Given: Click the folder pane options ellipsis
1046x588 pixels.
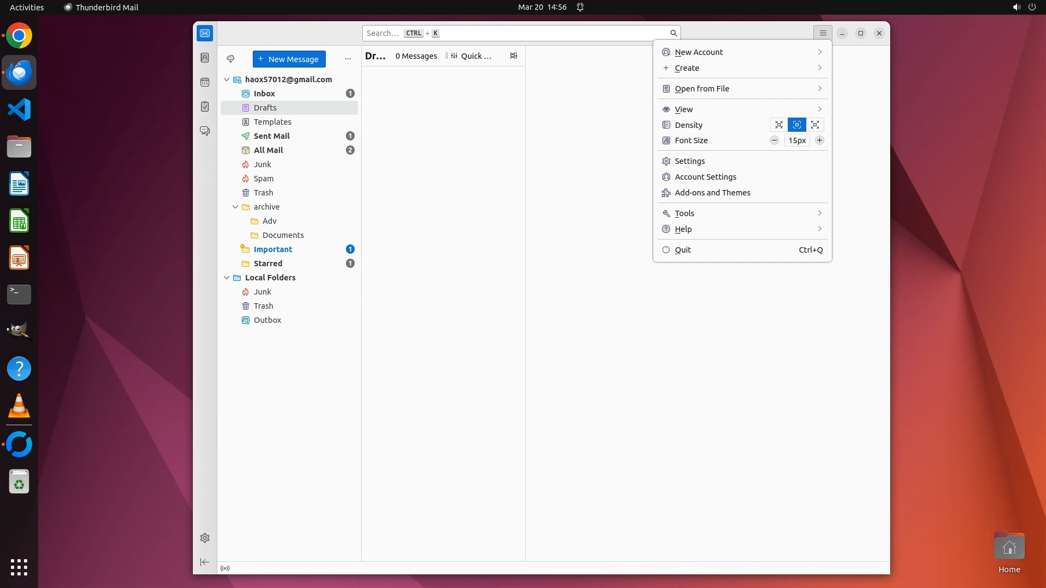Looking at the screenshot, I should pyautogui.click(x=348, y=59).
